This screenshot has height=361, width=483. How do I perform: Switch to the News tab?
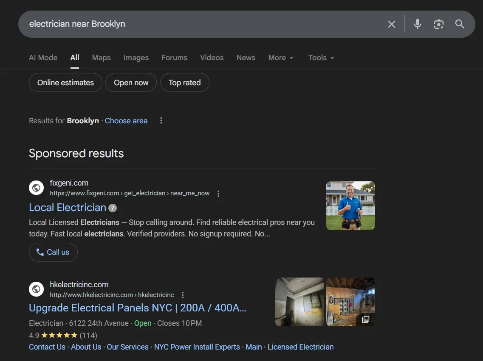(x=246, y=58)
